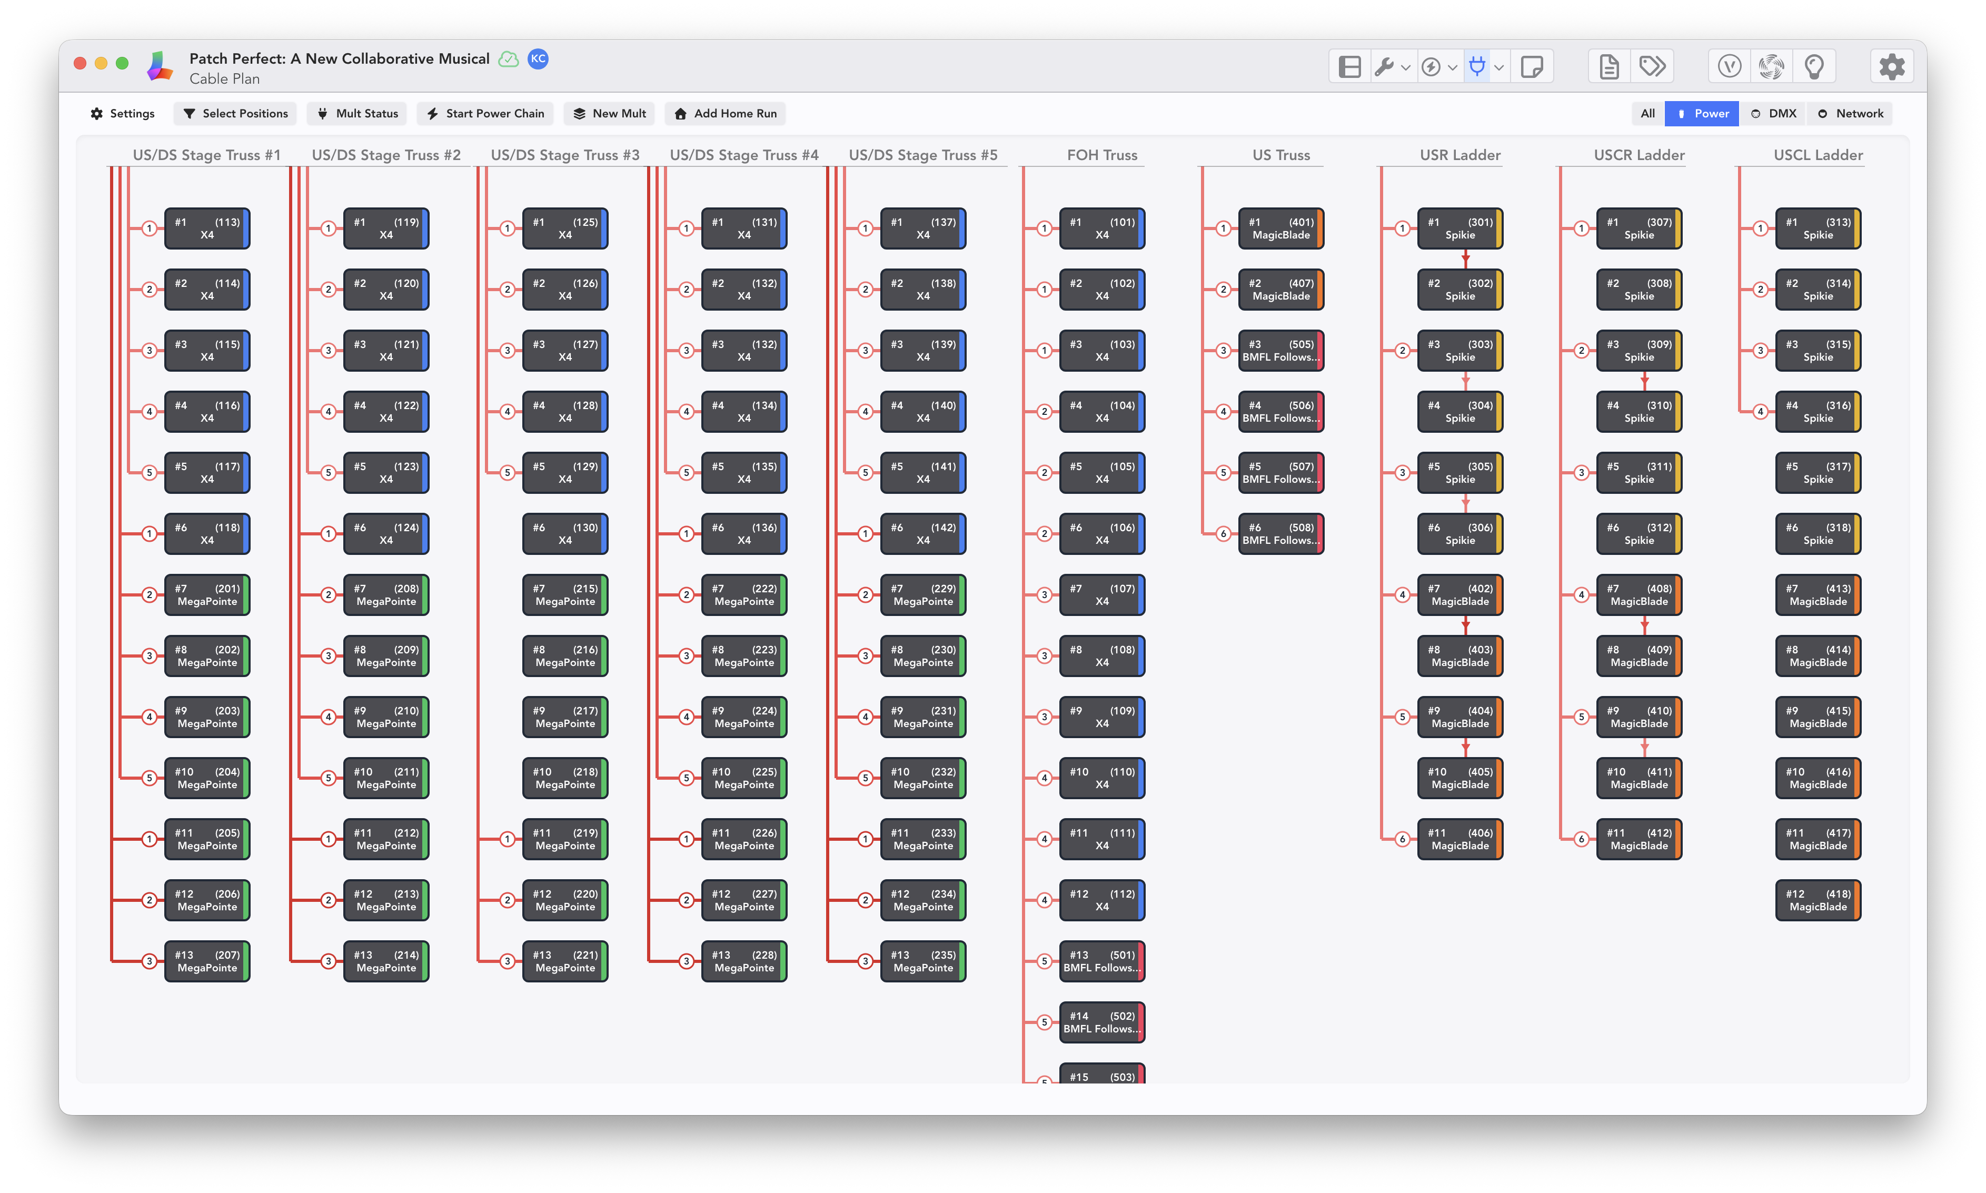Click the lightning bolt circle icon
Screen dimensions: 1986x1193
coord(1431,67)
